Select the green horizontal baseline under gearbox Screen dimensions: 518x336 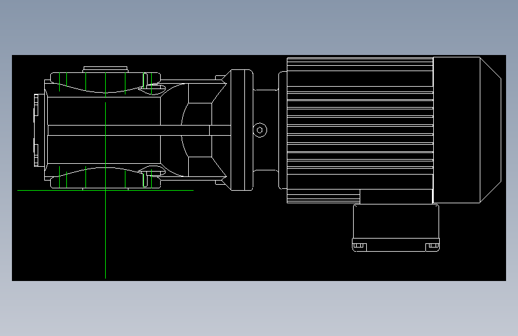click(105, 191)
